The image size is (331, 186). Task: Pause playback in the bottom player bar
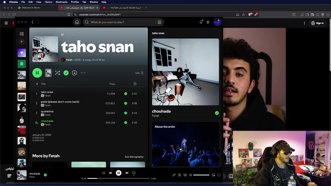click(x=118, y=173)
